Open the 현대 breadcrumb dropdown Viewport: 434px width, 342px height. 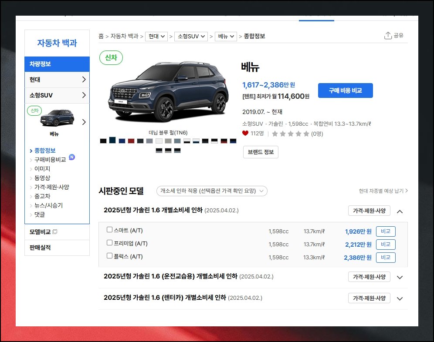(156, 36)
